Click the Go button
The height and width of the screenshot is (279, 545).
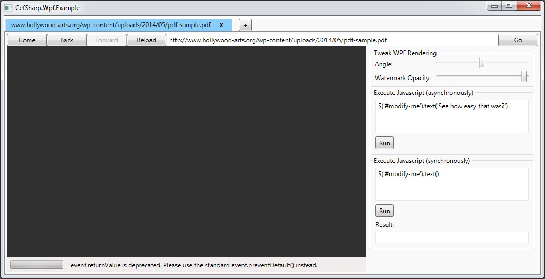(518, 40)
